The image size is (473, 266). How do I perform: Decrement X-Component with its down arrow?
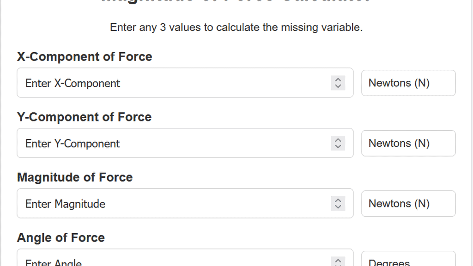pos(338,86)
